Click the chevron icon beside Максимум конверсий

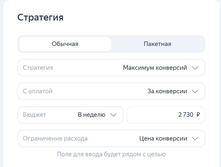(x=195, y=68)
